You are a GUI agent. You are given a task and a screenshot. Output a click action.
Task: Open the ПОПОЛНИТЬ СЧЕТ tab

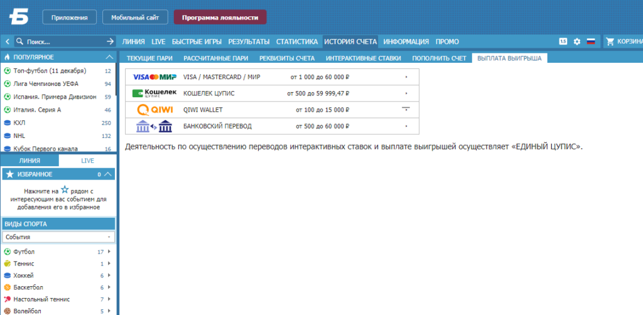coord(439,58)
